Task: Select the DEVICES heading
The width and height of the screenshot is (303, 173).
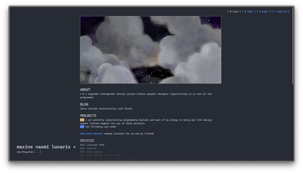Action: [87, 141]
